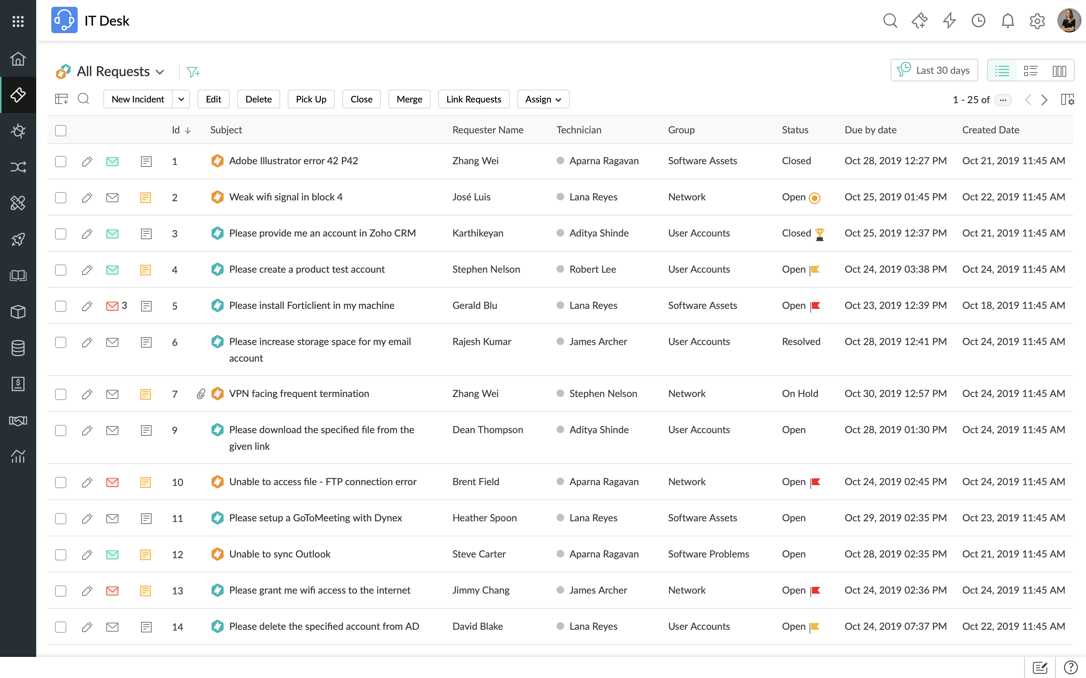Expand the Assign dropdown
1086x678 pixels.
pyautogui.click(x=543, y=99)
